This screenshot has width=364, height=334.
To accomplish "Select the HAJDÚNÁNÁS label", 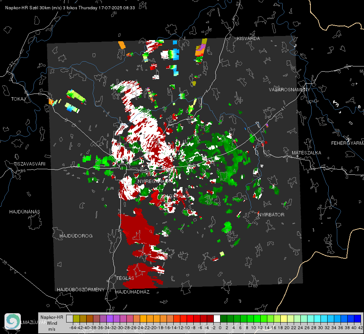I will pyautogui.click(x=25, y=212).
